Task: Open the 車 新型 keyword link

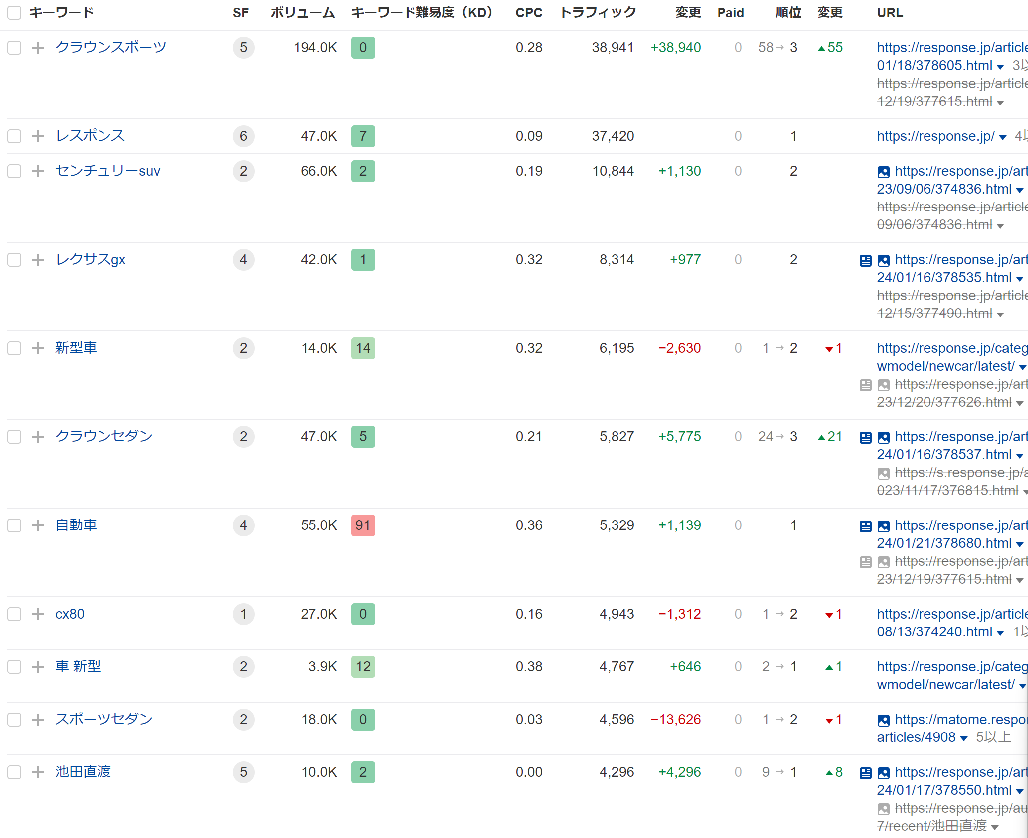Action: pyautogui.click(x=78, y=666)
